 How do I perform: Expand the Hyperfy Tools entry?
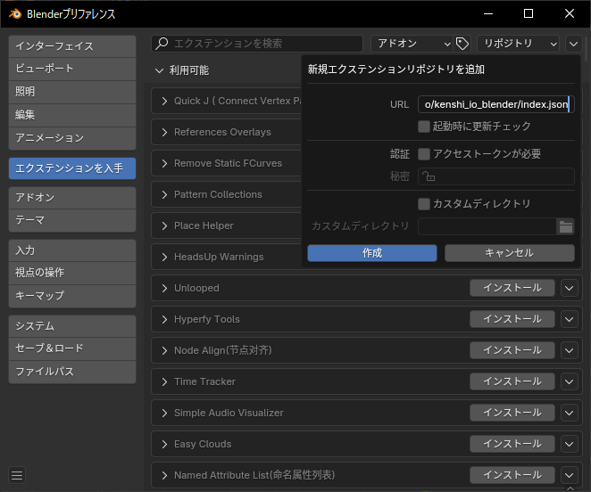164,320
